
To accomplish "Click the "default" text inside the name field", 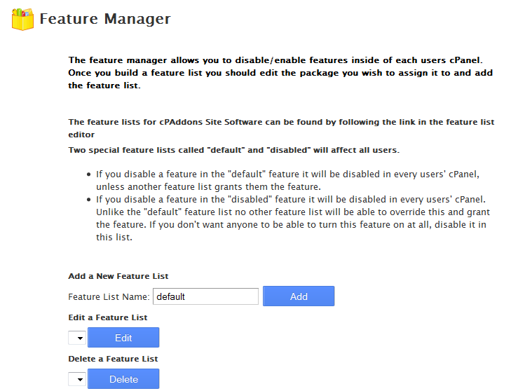I will point(170,296).
